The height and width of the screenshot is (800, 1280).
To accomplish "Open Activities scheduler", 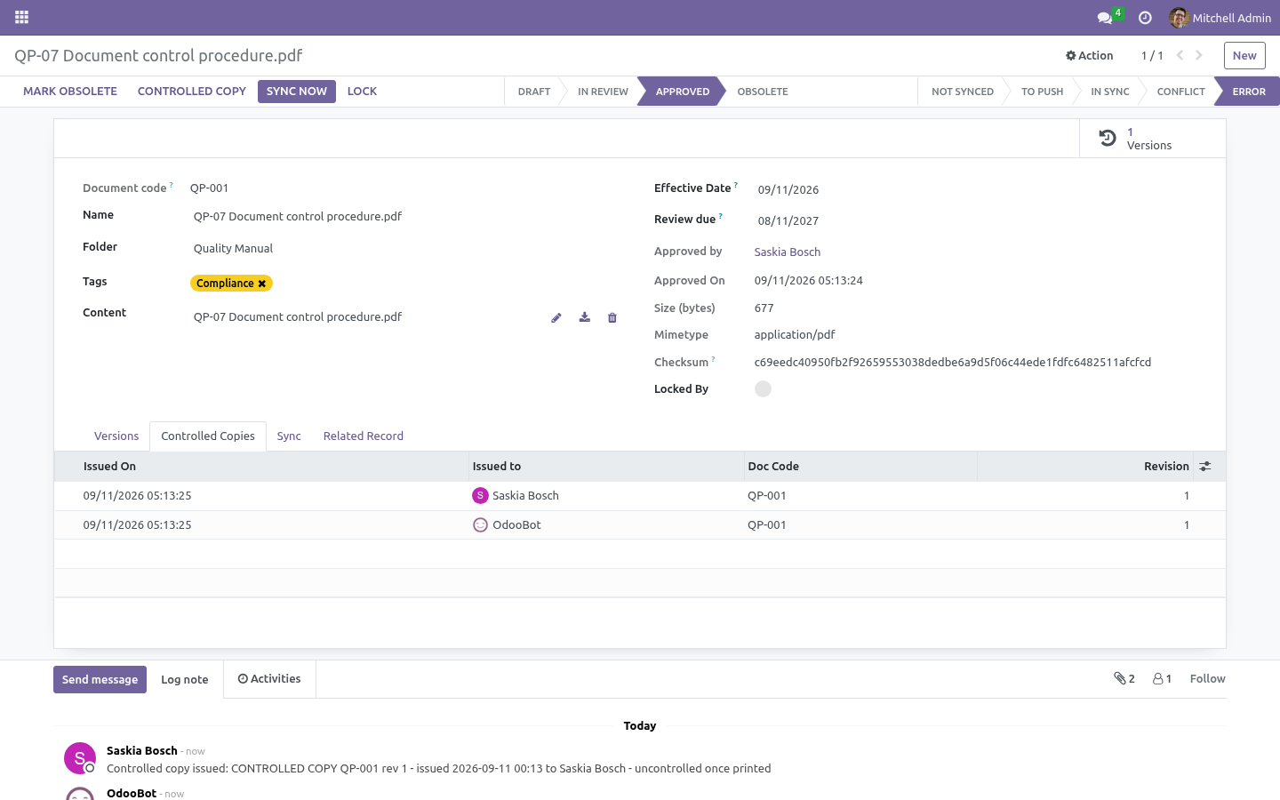I will [x=269, y=678].
